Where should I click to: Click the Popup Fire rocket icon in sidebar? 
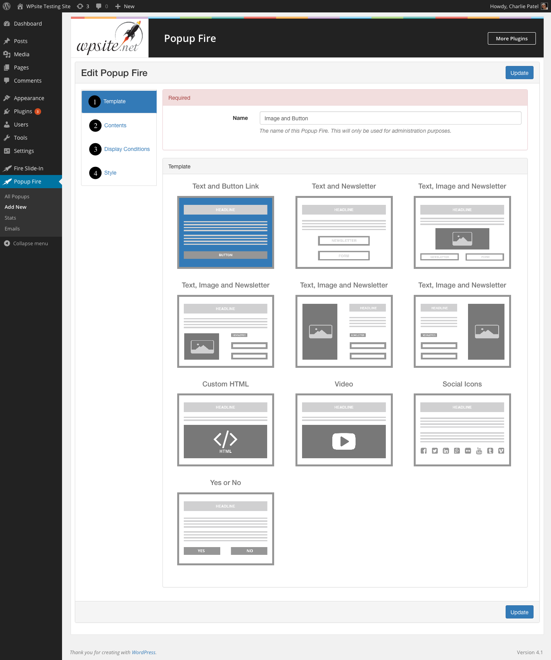(x=7, y=182)
